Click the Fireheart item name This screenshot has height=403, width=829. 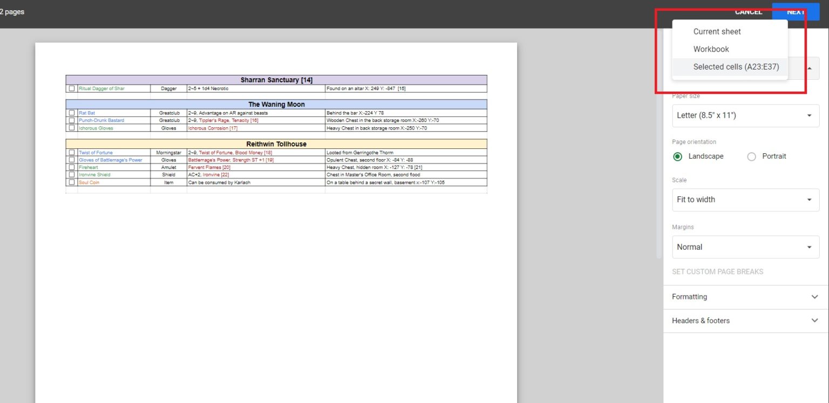[x=89, y=167]
